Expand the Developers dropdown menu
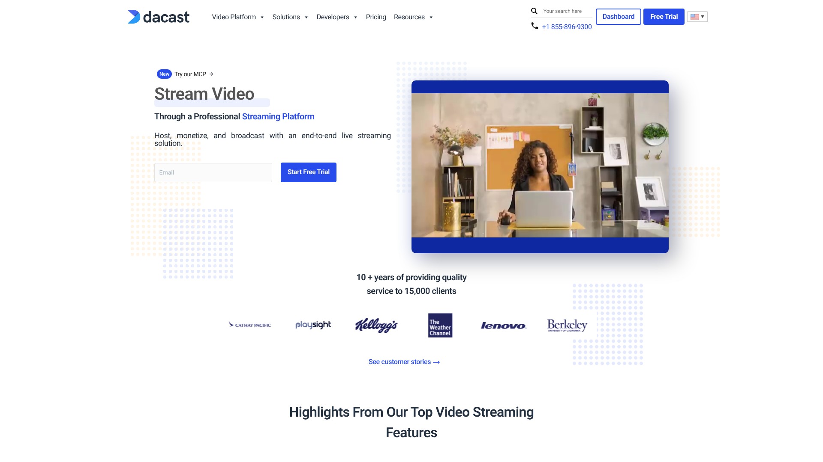Viewport: 823px width, 462px height. (x=336, y=17)
